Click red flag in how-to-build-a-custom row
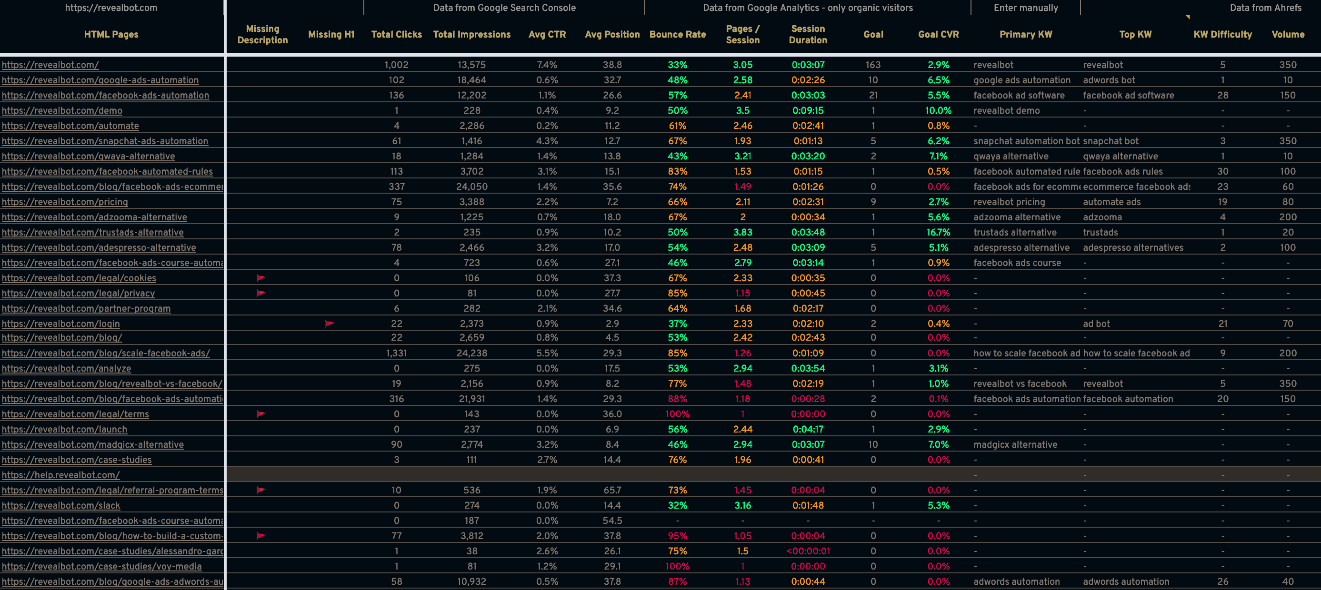Image resolution: width=1321 pixels, height=590 pixels. (261, 536)
